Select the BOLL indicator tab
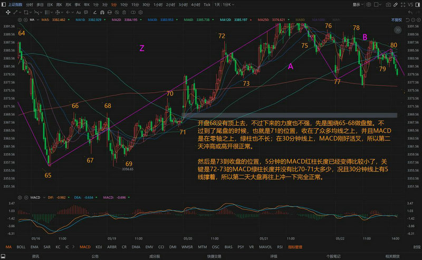This screenshot has height=260, width=422. click(x=21, y=247)
